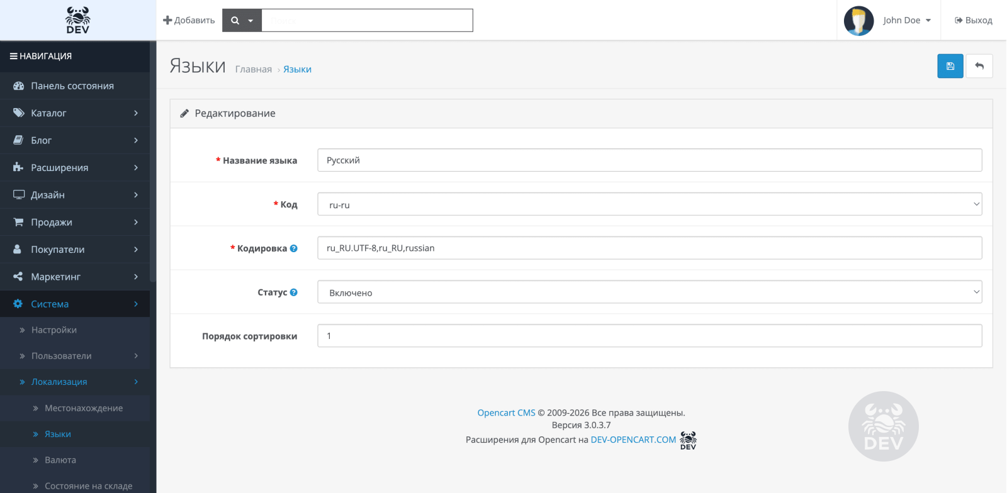Open the DEV-OPENCART.COM footer link
The width and height of the screenshot is (1007, 493).
[633, 440]
